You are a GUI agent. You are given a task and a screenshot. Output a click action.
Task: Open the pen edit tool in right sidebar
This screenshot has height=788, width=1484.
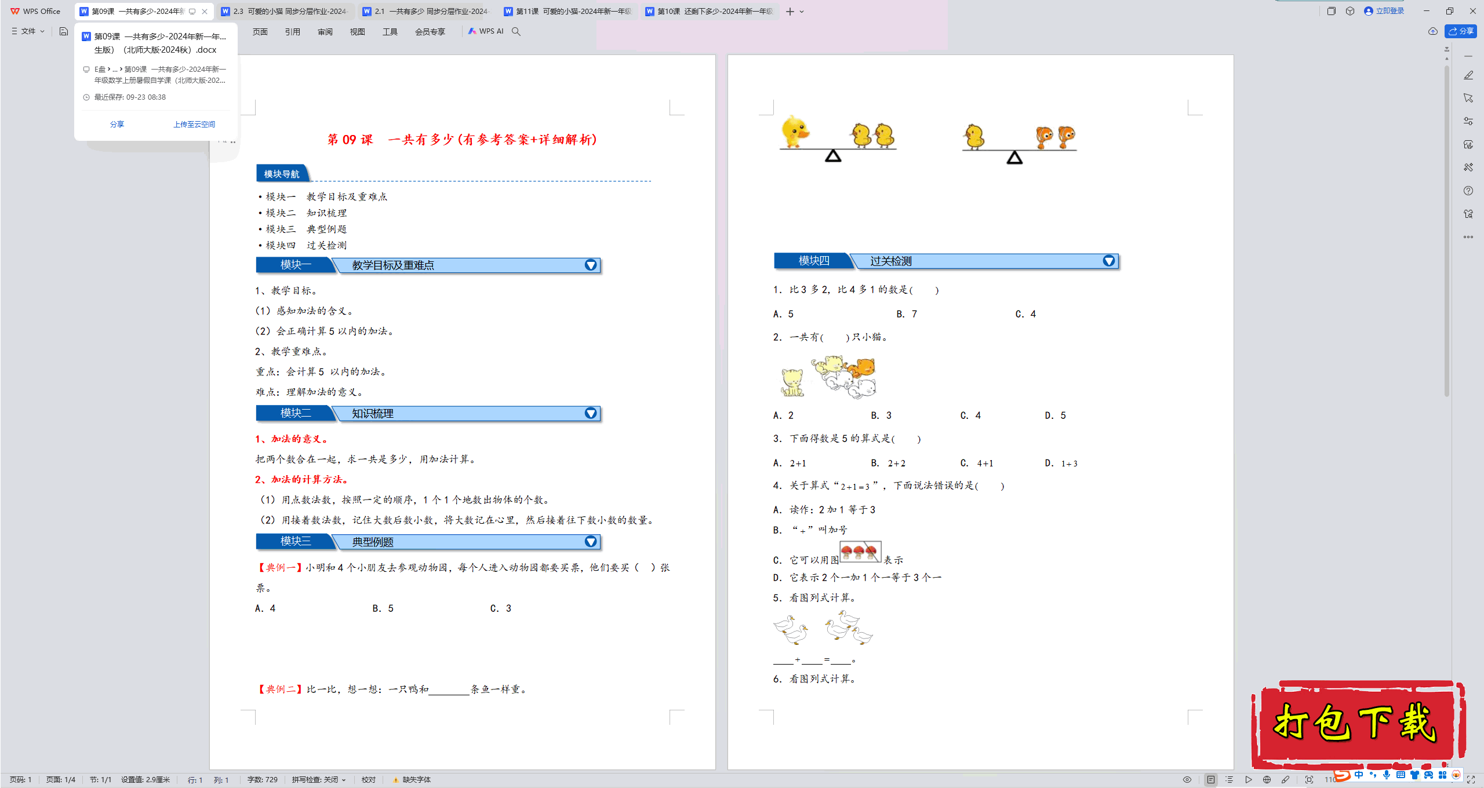click(1468, 75)
